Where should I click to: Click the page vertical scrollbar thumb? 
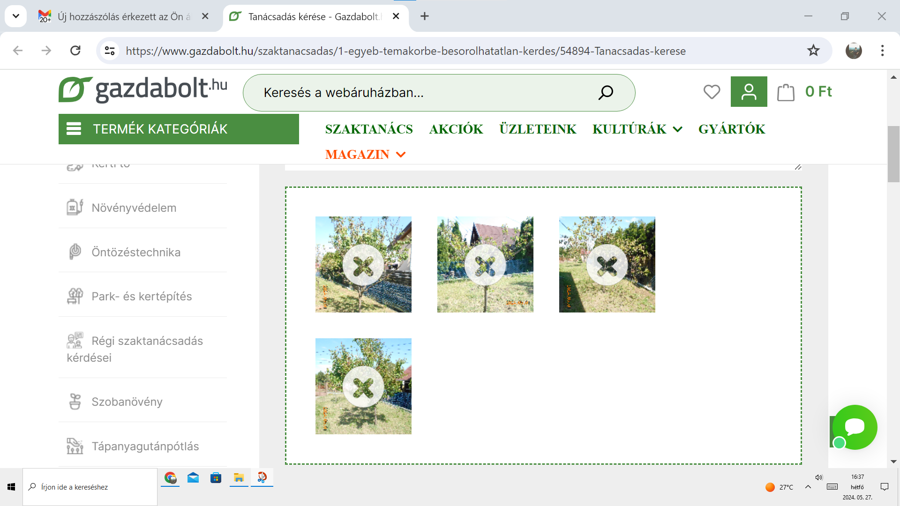893,155
